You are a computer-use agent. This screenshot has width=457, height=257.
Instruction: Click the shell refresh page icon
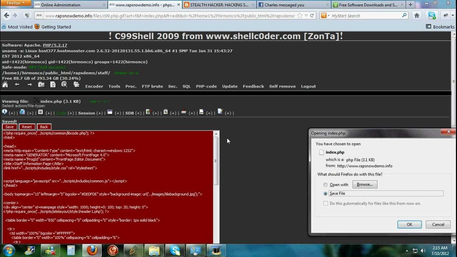click(x=53, y=85)
